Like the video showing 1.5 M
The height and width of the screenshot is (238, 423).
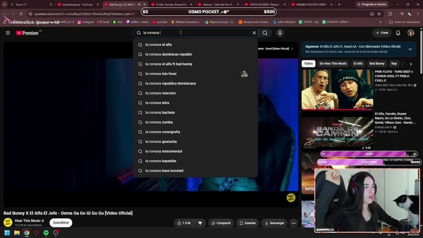(x=184, y=223)
